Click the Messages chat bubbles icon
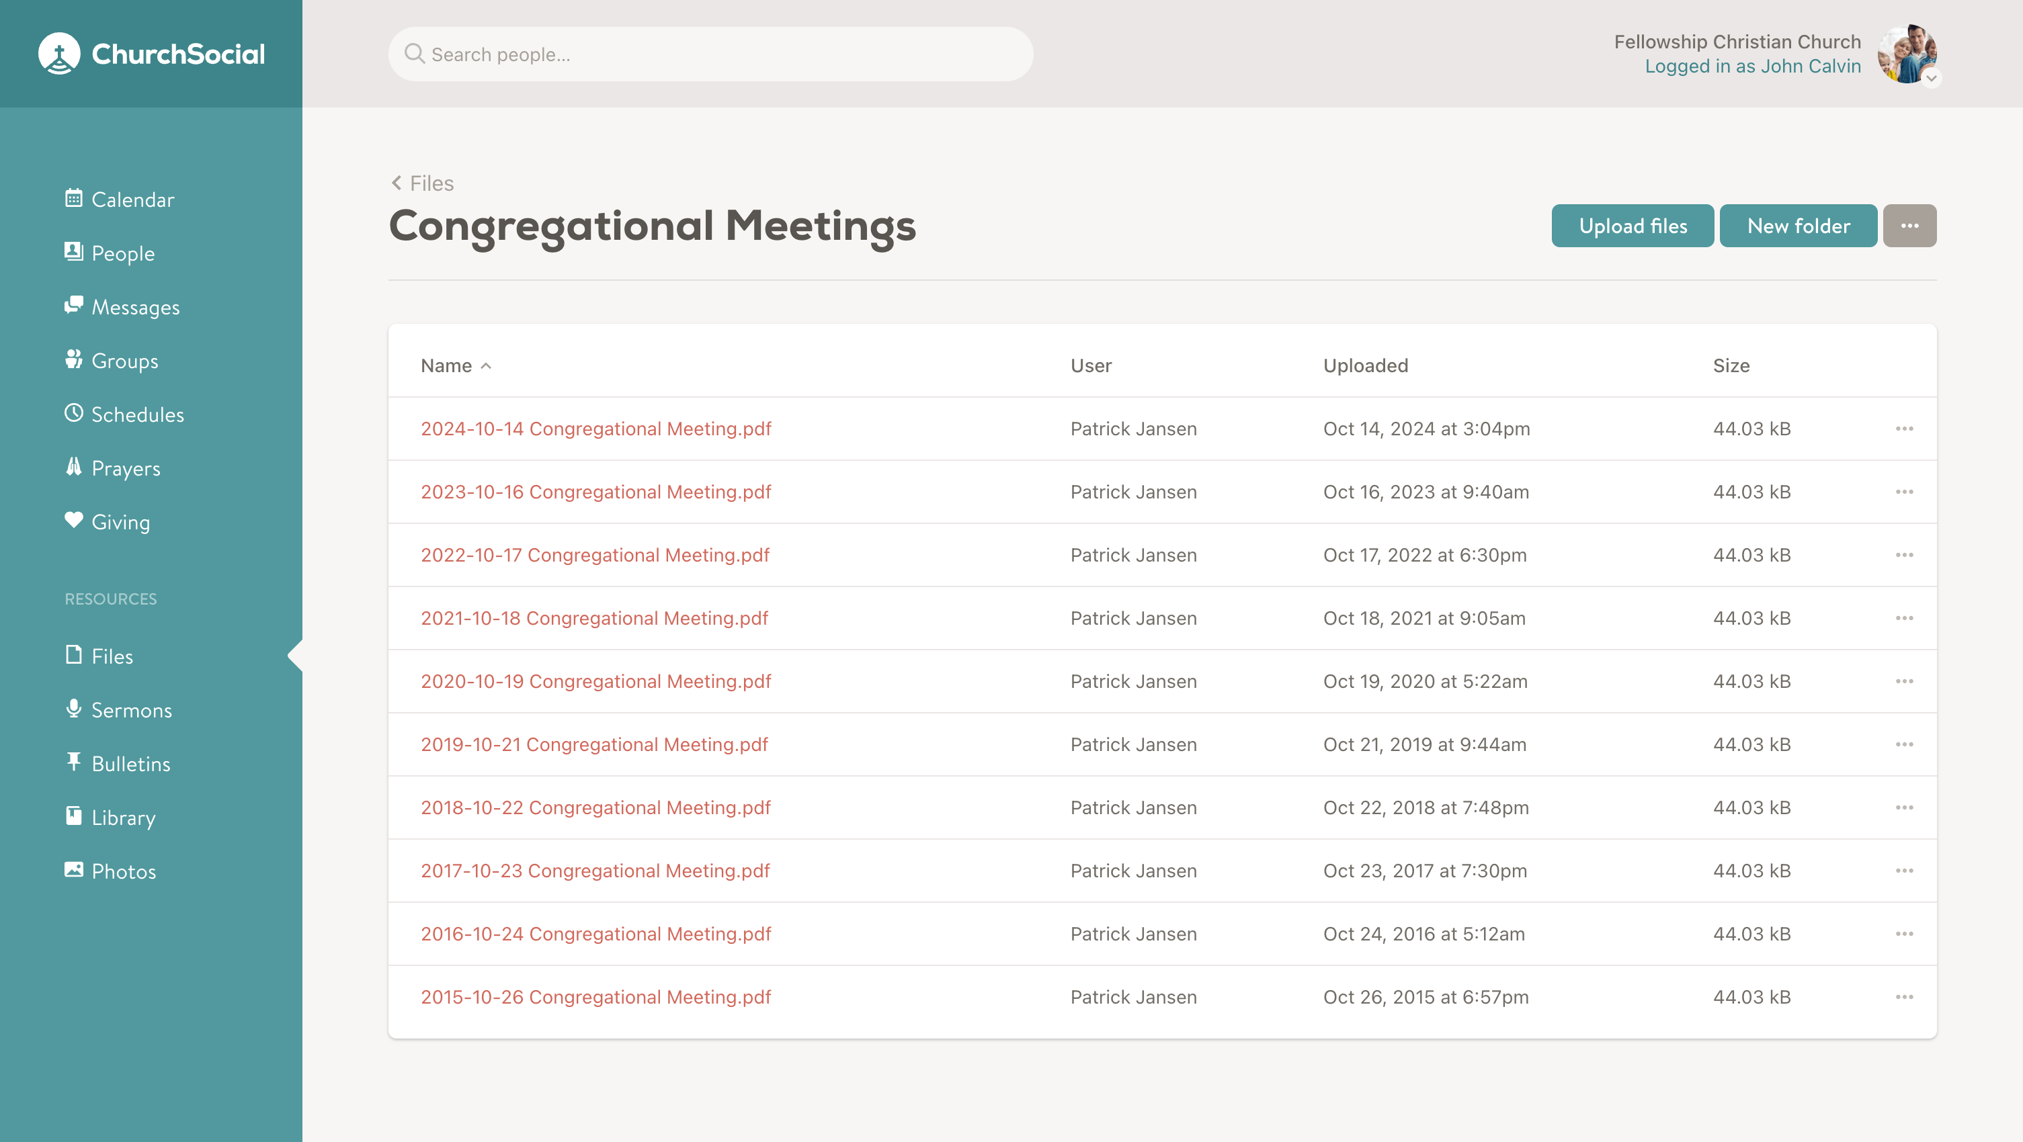 click(73, 306)
